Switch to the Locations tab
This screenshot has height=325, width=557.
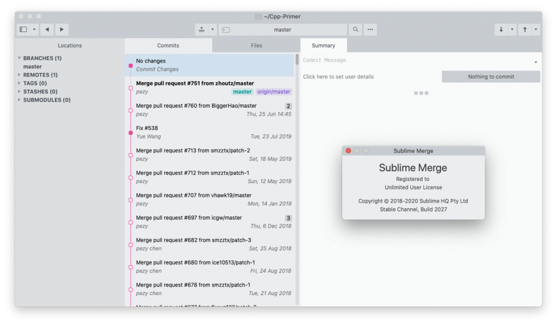(x=70, y=46)
